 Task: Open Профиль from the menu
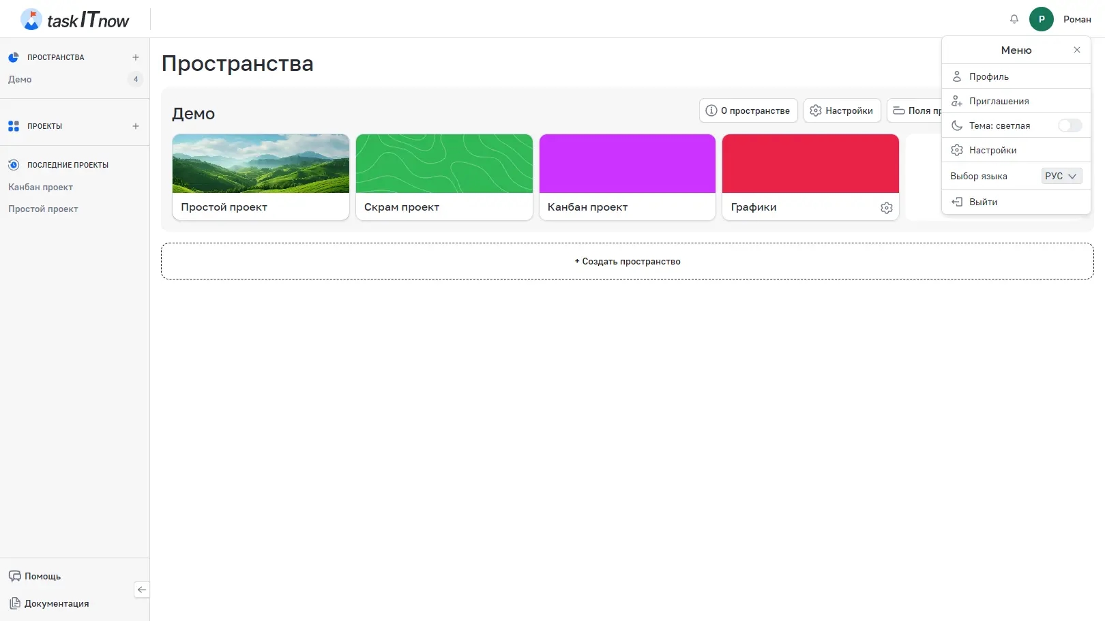[988, 76]
